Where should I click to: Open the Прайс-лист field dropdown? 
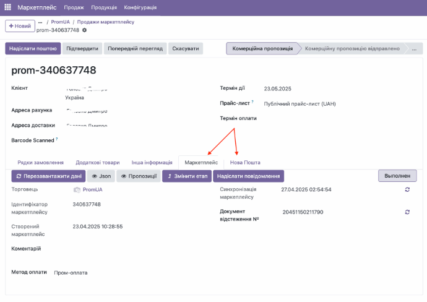[x=300, y=104]
